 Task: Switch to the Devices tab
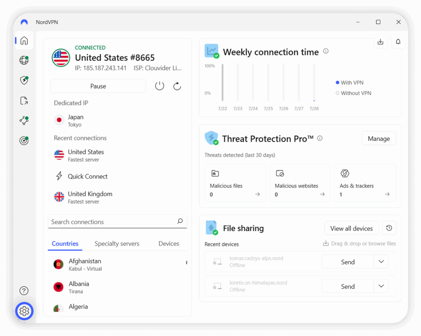point(169,244)
